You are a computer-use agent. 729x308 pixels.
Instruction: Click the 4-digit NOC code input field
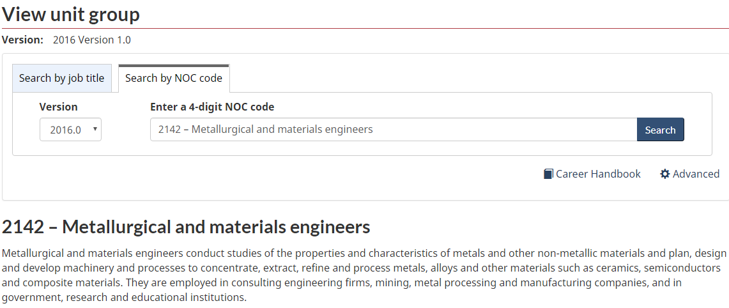[393, 129]
